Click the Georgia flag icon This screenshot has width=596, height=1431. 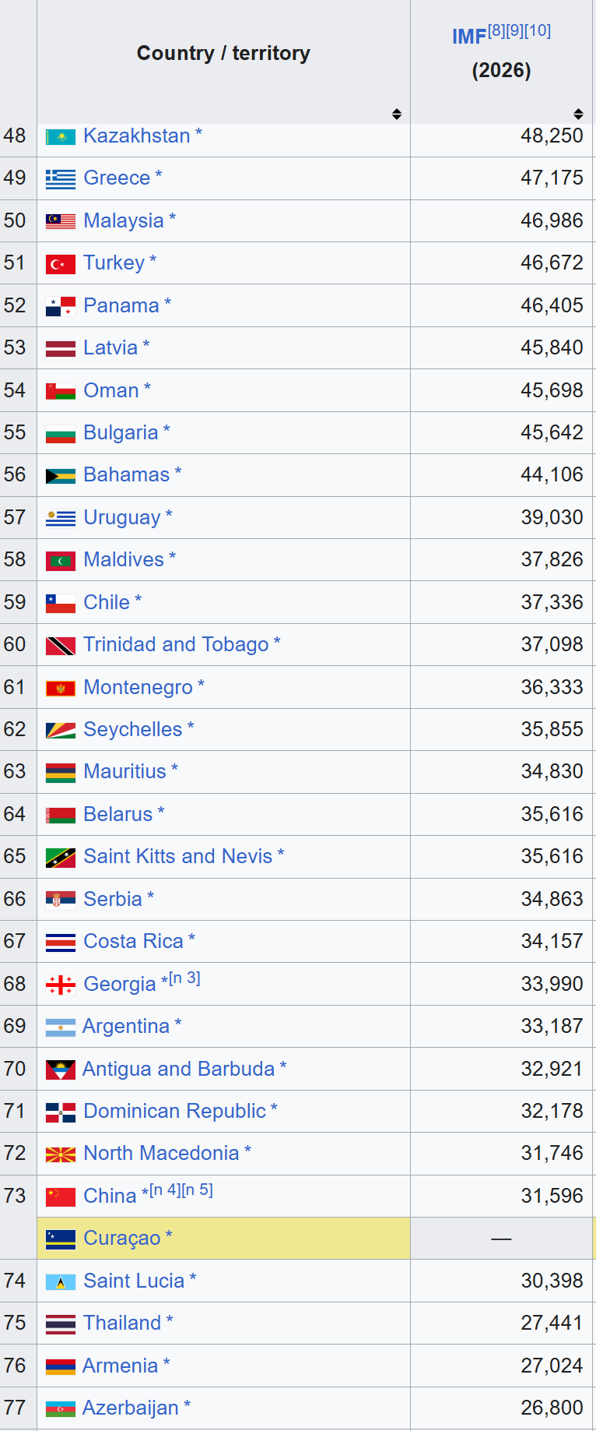(x=61, y=985)
